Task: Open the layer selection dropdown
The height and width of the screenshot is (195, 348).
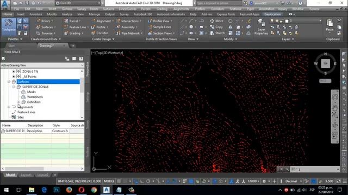Action: coord(320,21)
